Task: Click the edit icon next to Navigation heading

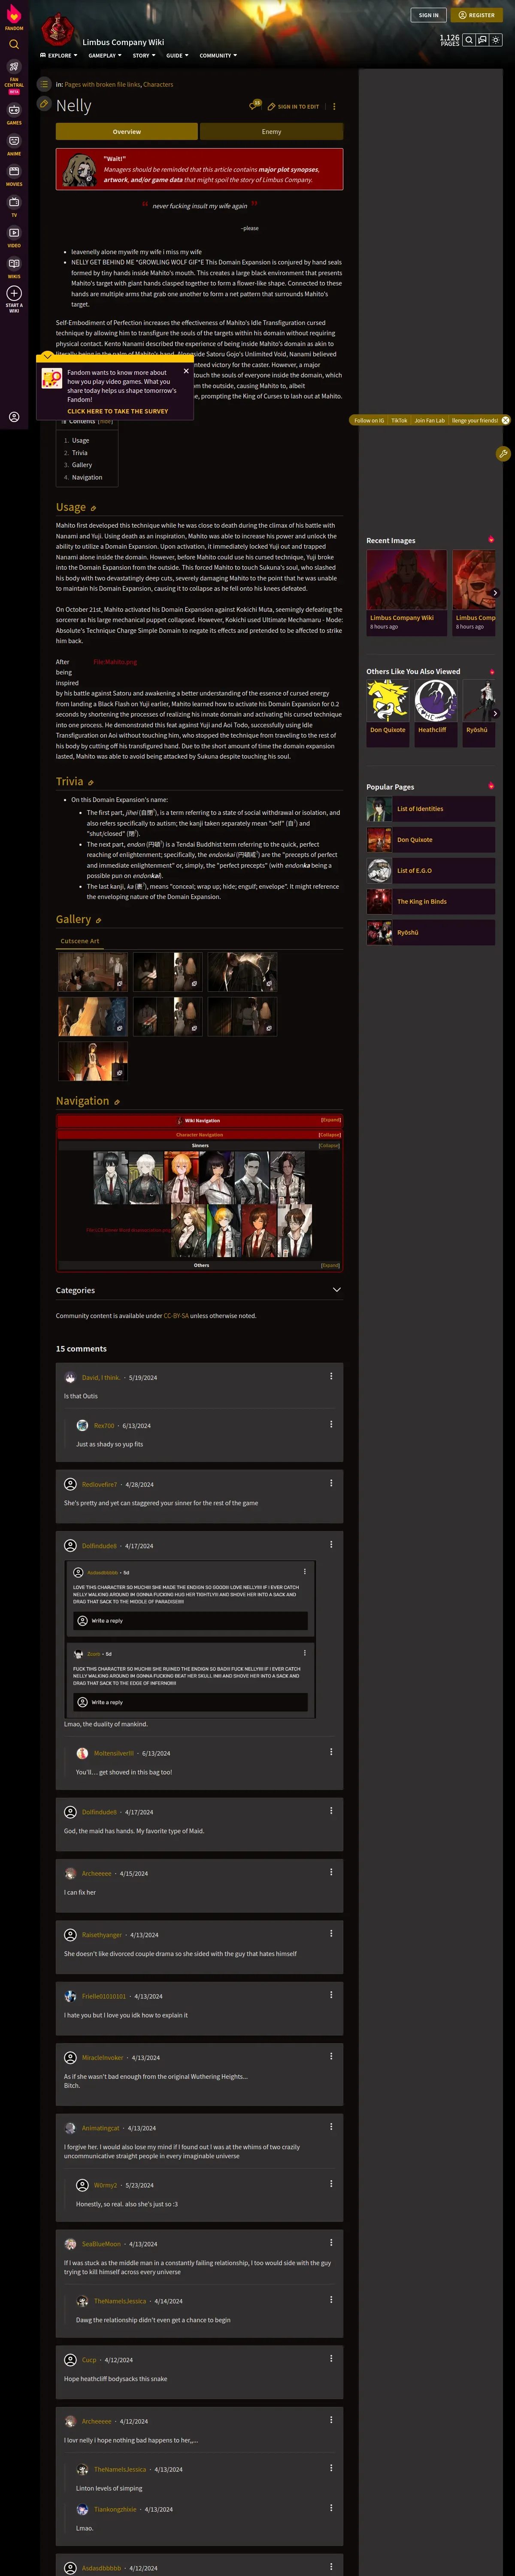Action: 117,1102
